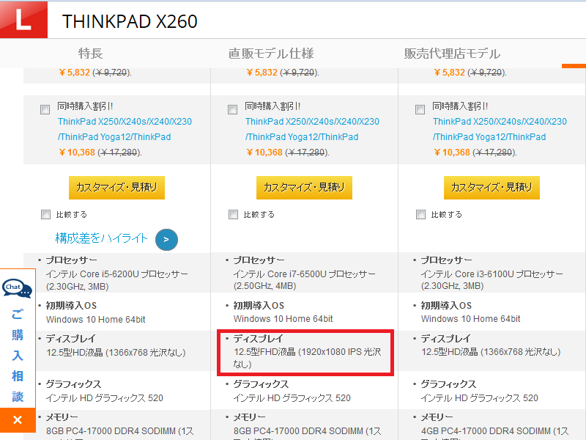Click インテル HD グラフィックス 520 in third column
The image size is (586, 440).
480,397
